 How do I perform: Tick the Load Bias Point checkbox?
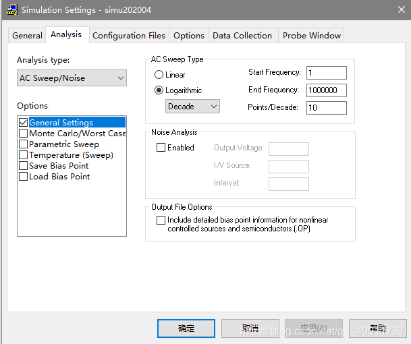coord(24,176)
